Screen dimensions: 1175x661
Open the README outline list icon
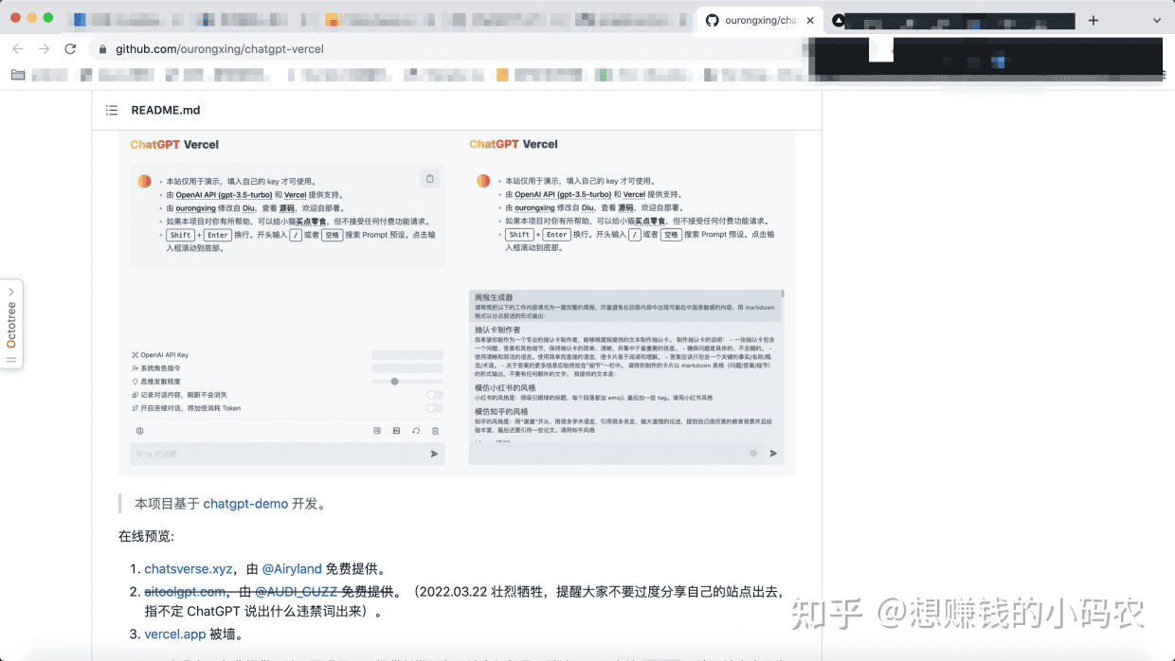click(112, 110)
